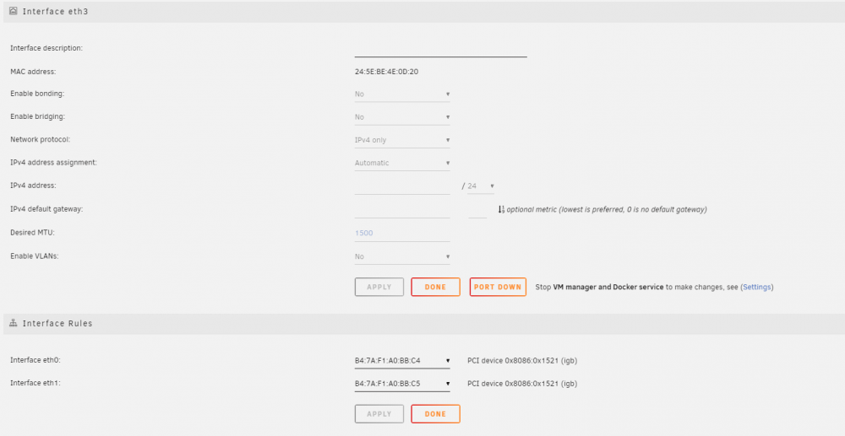Open the subnet mask /24 dropdown
The image size is (845, 436).
pyautogui.click(x=481, y=186)
